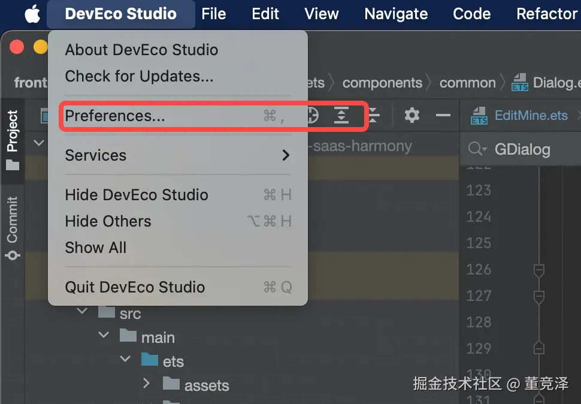
Task: Open the Apple menu
Action: click(x=32, y=14)
